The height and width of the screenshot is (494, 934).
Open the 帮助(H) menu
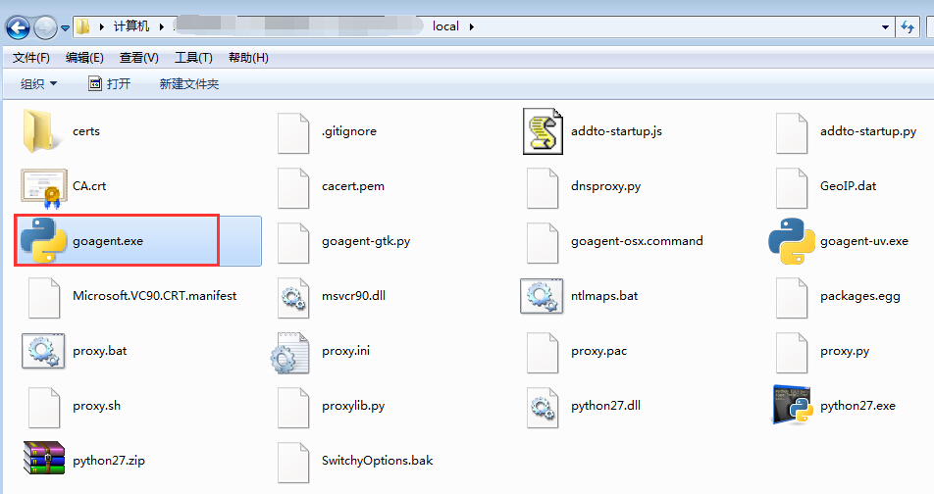(248, 58)
